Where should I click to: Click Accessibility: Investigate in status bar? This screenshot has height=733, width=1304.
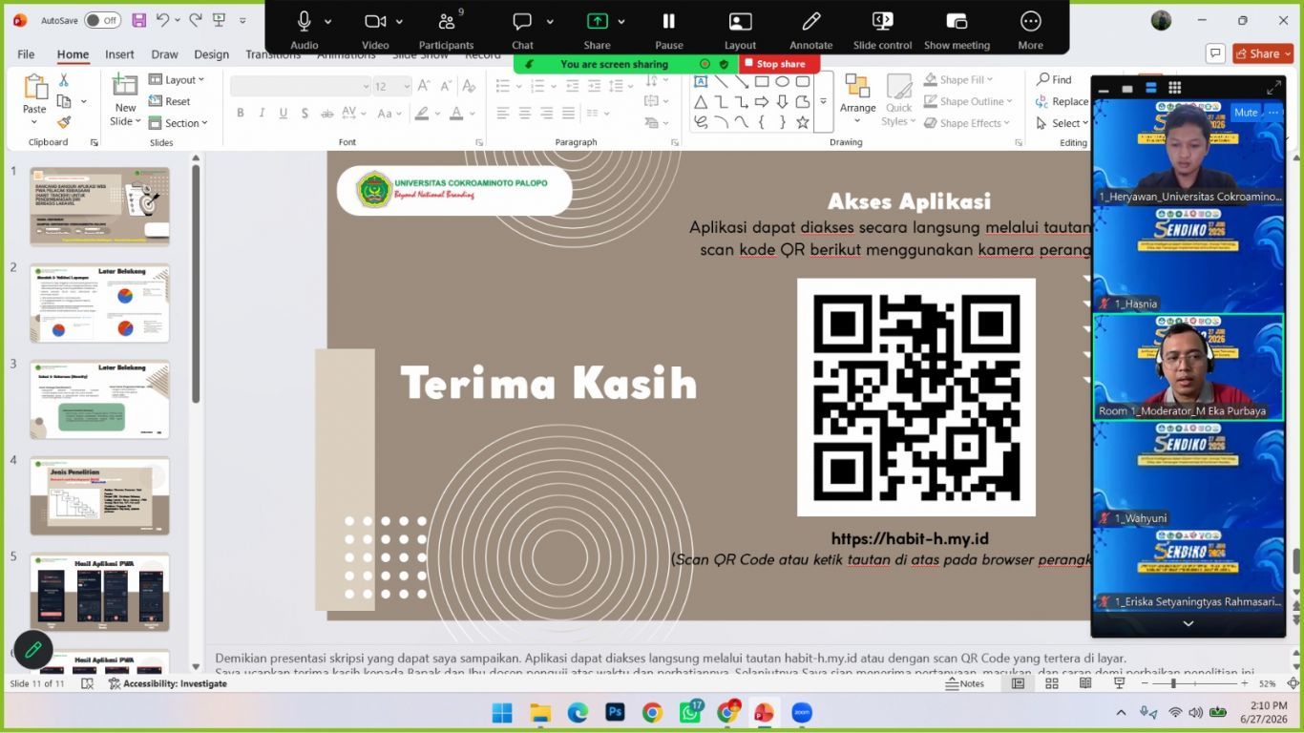(x=167, y=683)
